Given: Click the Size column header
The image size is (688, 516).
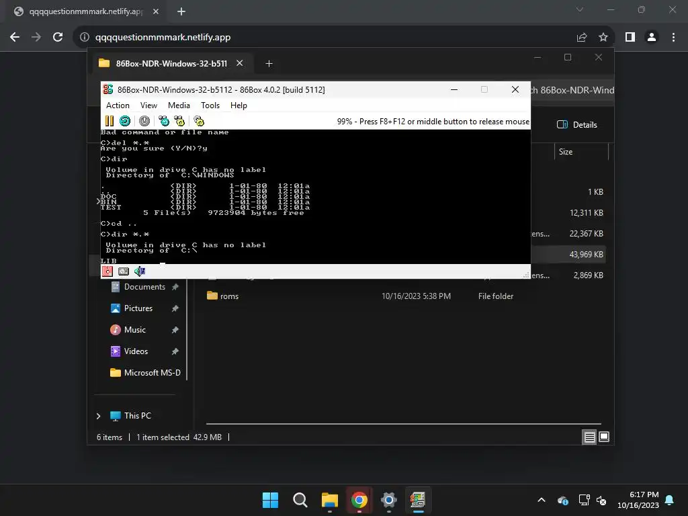Looking at the screenshot, I should click(581, 152).
